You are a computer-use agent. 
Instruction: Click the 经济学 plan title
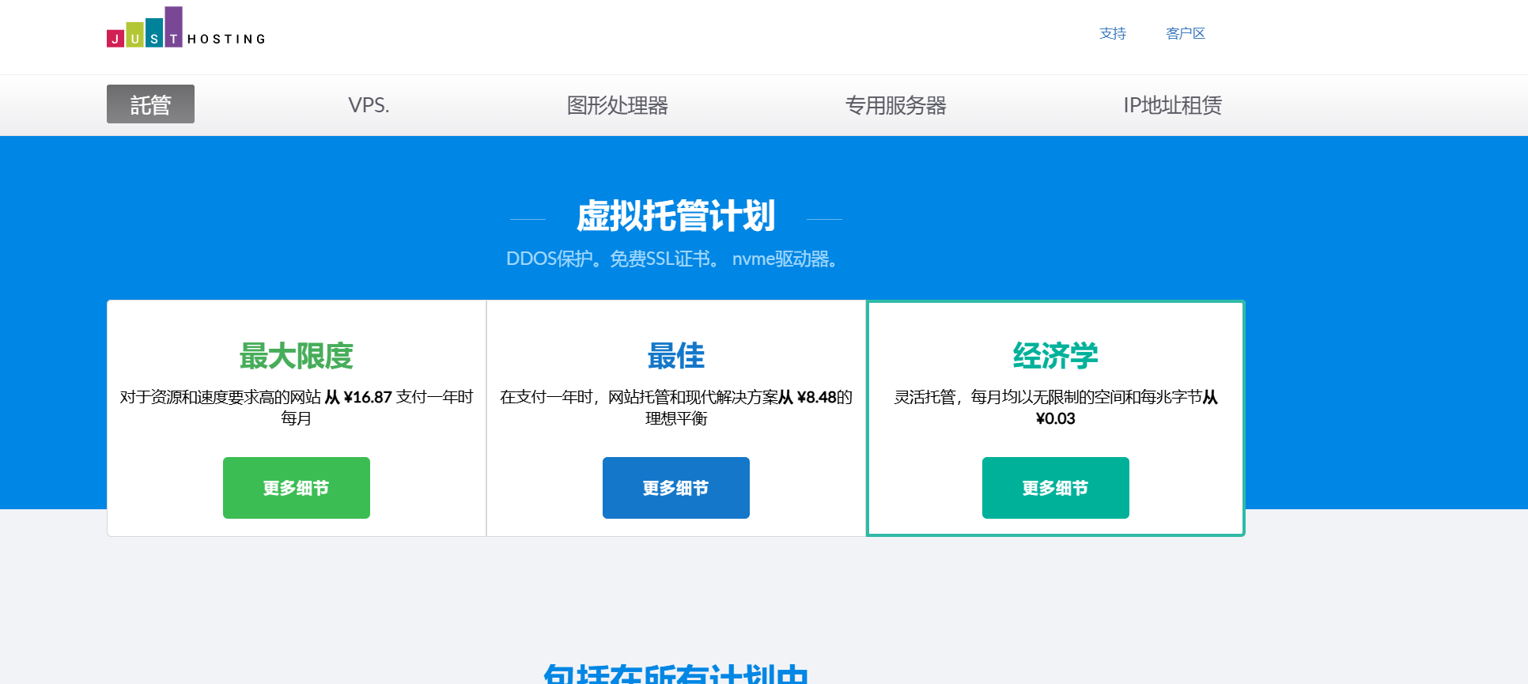tap(1055, 356)
